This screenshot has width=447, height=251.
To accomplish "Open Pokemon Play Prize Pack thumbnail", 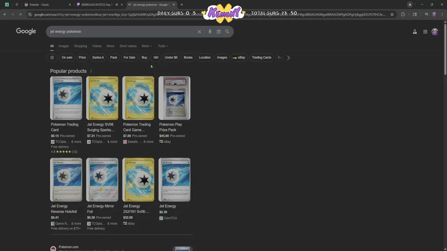I will pyautogui.click(x=174, y=98).
